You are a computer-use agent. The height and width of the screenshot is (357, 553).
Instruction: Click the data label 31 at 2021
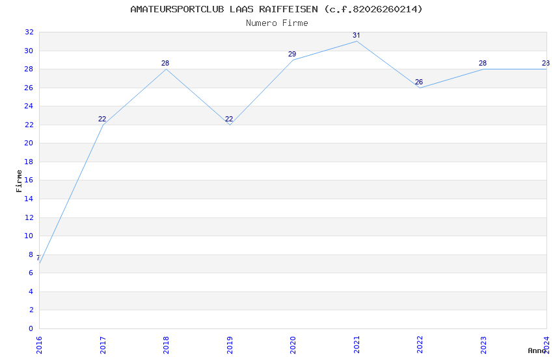coord(357,35)
